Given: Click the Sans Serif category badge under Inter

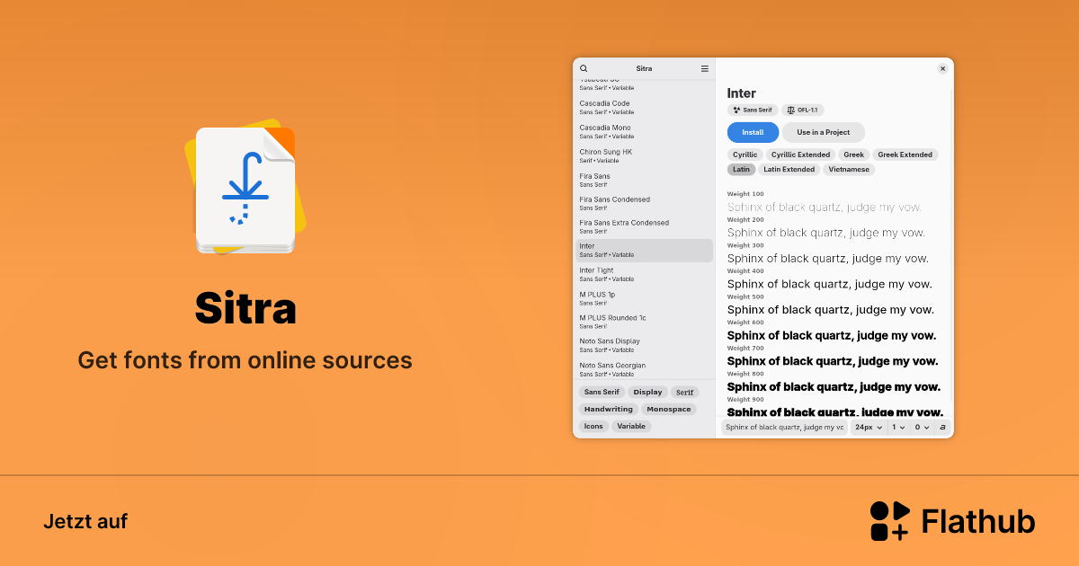Looking at the screenshot, I should [x=752, y=110].
